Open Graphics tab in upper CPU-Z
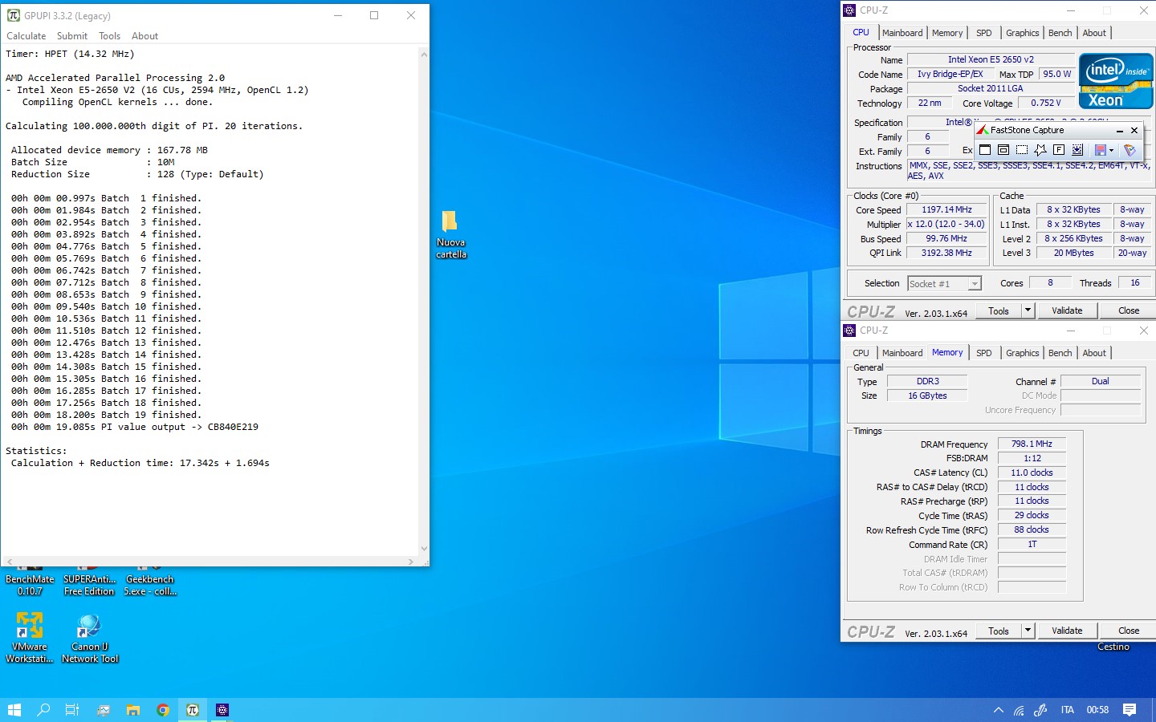1156x722 pixels. (x=1023, y=33)
